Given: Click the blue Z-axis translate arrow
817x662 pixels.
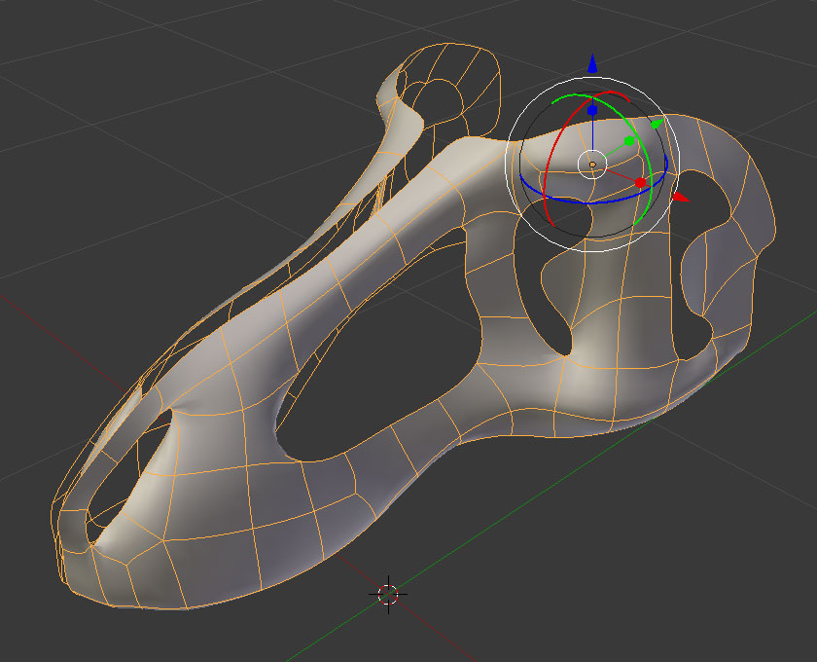Looking at the screenshot, I should [x=592, y=63].
